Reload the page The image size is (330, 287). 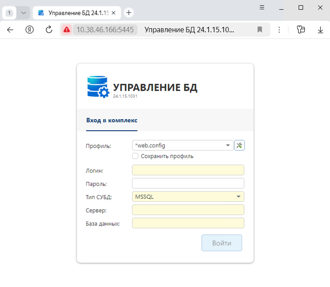tap(49, 30)
